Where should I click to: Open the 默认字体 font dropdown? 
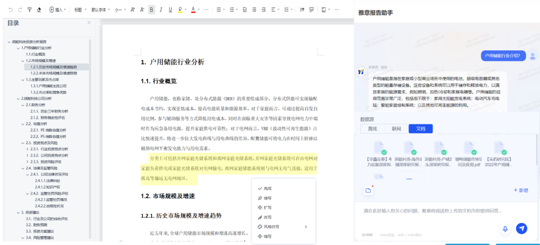100,9
